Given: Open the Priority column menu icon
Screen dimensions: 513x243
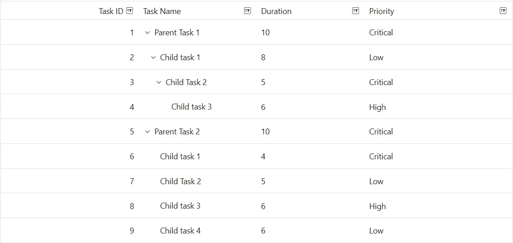Looking at the screenshot, I should pyautogui.click(x=503, y=11).
